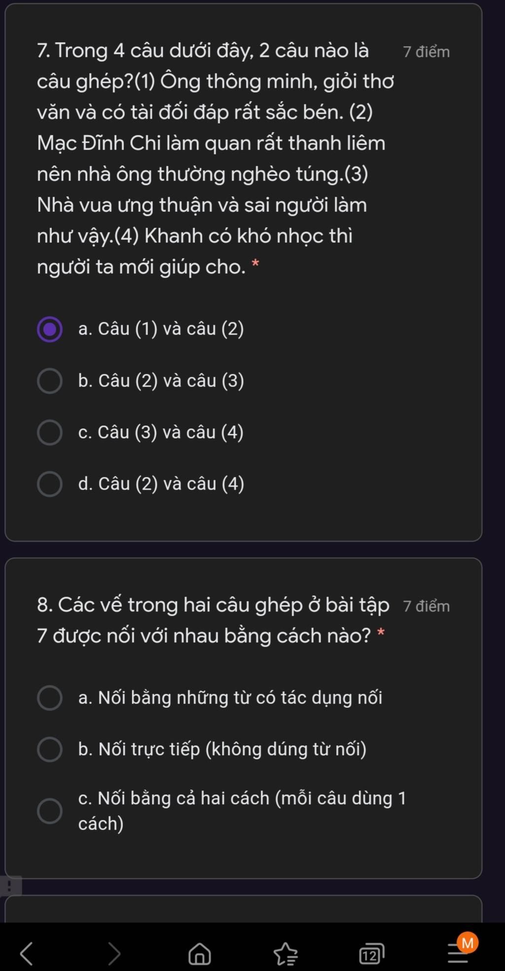Tap the '7 điểm' label on question 7

(x=426, y=52)
